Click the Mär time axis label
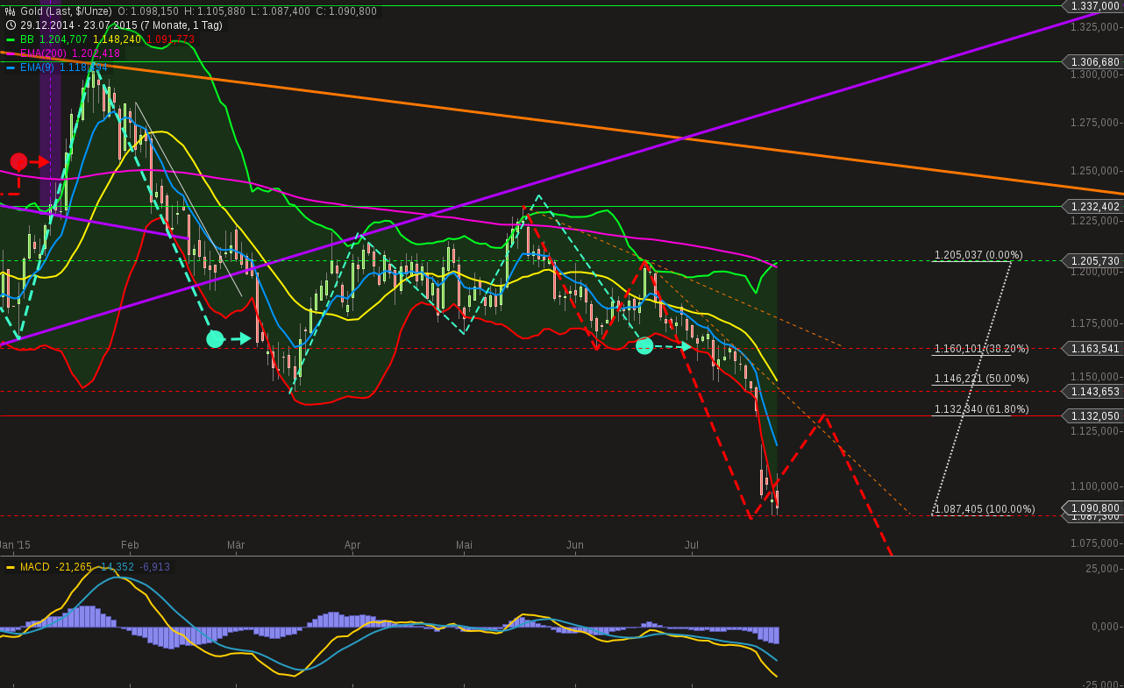This screenshot has width=1124, height=688. pos(236,545)
